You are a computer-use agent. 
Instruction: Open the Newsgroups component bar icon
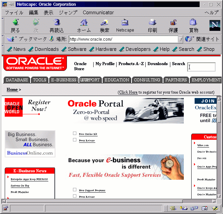pyautogui.click(x=194, y=209)
